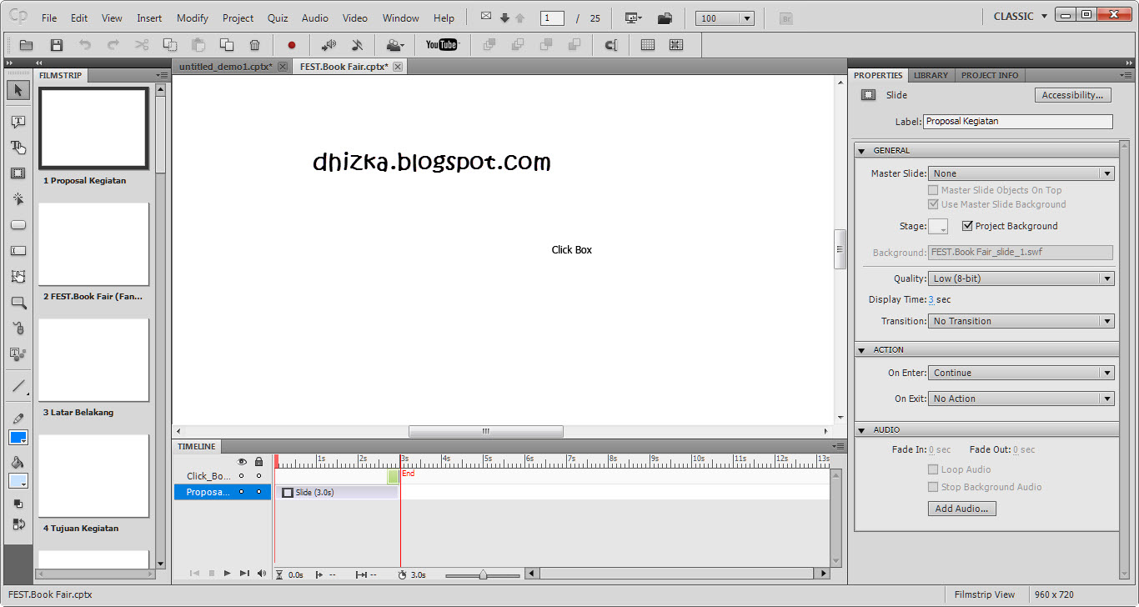Switch to the PROJECT INFO tab

click(990, 75)
